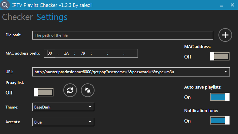
Task: Click the refresh proxies circular button
Action: [x=70, y=90]
